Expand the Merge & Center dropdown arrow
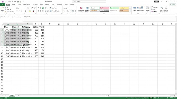This screenshot has height=99, width=177. [x=61, y=11]
